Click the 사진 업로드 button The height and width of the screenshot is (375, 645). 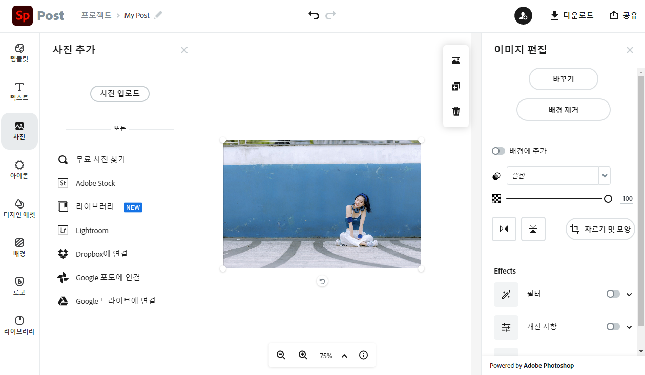click(120, 94)
